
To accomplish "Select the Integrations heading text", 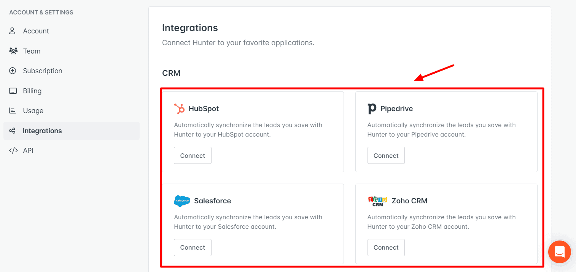I will (190, 28).
